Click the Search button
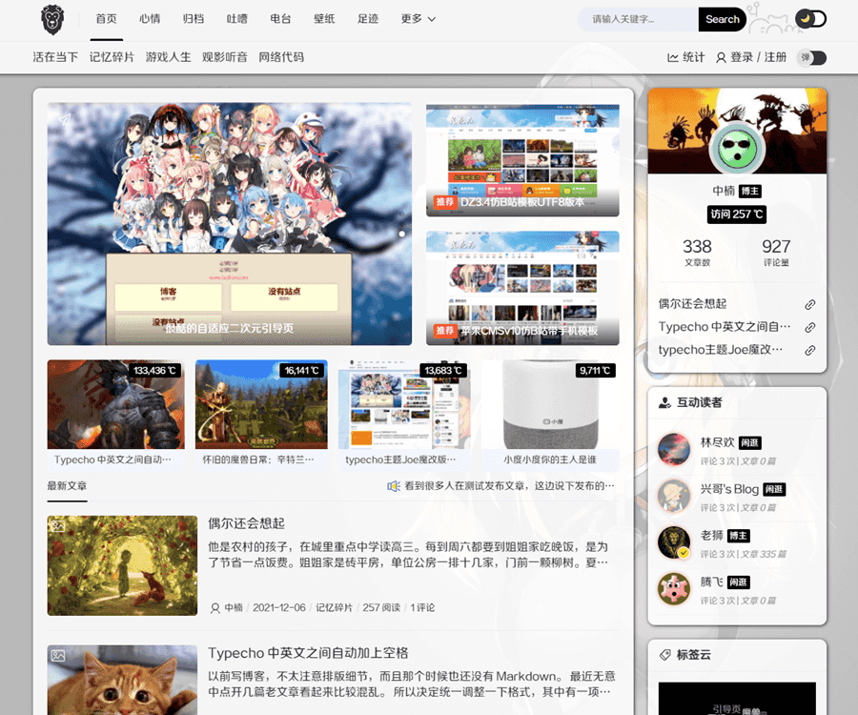858x715 pixels. (723, 19)
